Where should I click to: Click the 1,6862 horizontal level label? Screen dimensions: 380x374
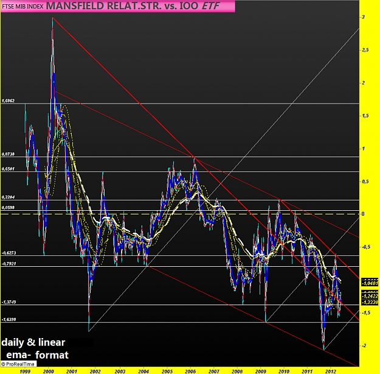(9, 101)
